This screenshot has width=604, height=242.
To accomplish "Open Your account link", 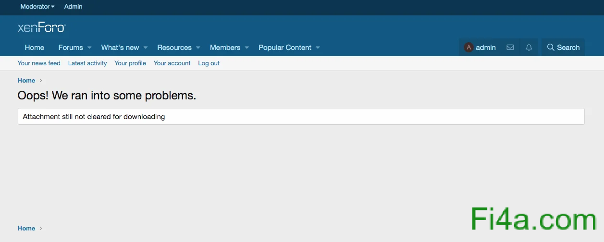I will (x=172, y=63).
